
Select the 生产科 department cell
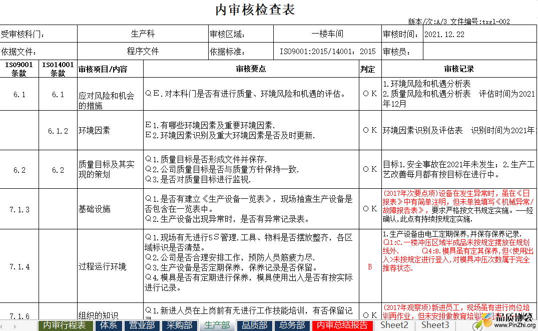(143, 34)
